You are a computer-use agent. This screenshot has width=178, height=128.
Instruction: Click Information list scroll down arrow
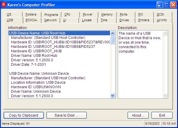click(x=113, y=95)
